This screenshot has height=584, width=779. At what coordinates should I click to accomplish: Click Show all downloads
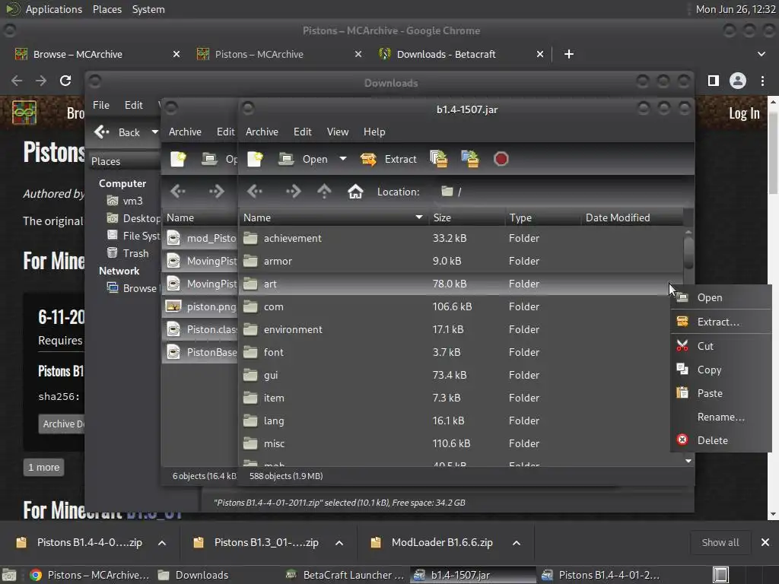point(720,542)
